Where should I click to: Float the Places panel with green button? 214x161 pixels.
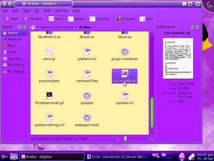[x=20, y=27]
